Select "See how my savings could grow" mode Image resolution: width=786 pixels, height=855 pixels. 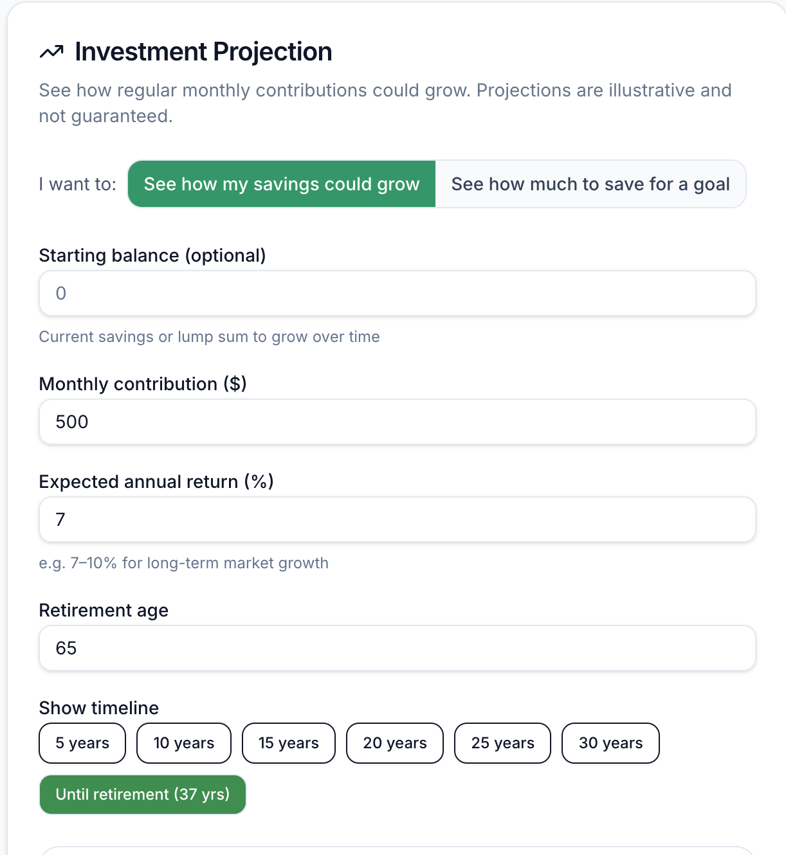(x=282, y=184)
